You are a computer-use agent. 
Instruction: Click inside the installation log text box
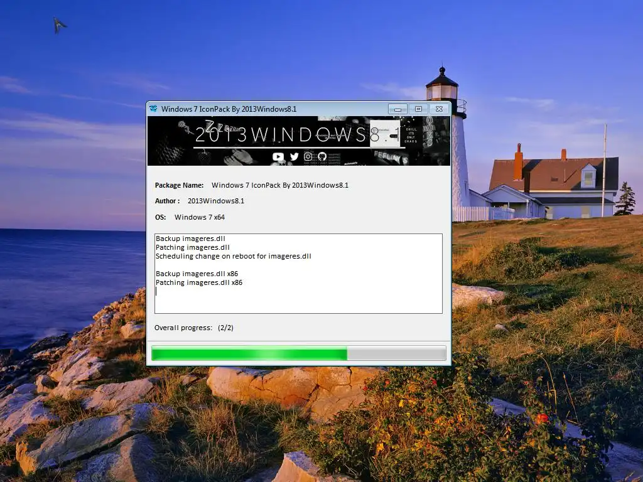point(298,274)
